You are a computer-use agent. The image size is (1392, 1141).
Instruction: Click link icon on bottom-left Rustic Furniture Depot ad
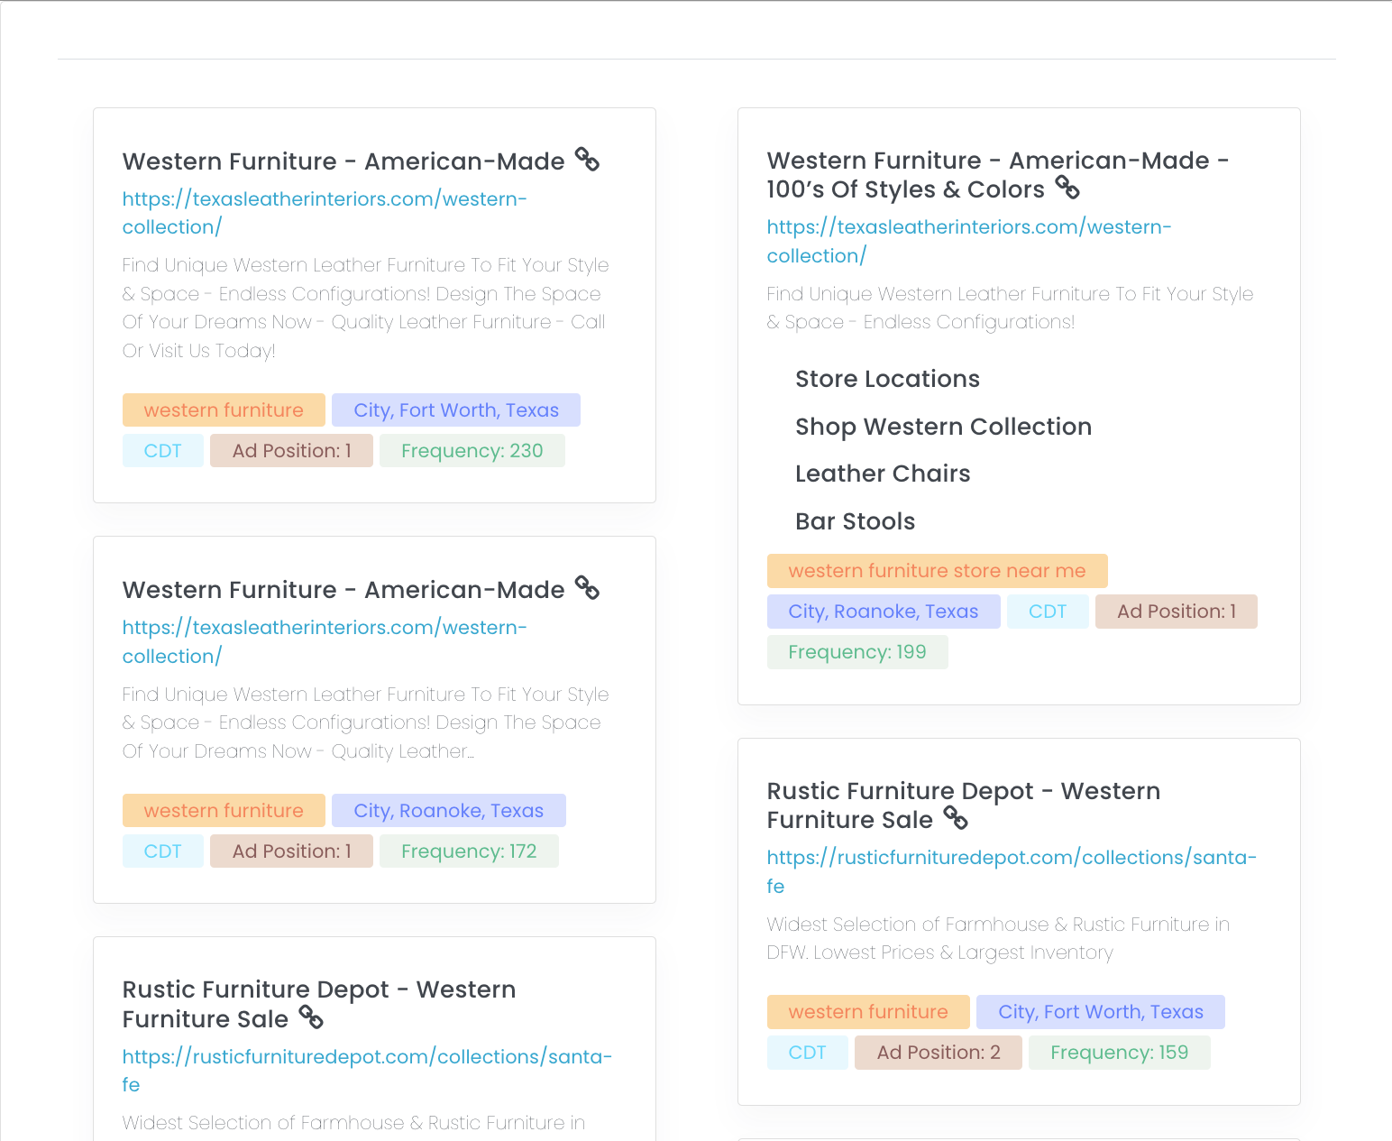pos(311,1017)
